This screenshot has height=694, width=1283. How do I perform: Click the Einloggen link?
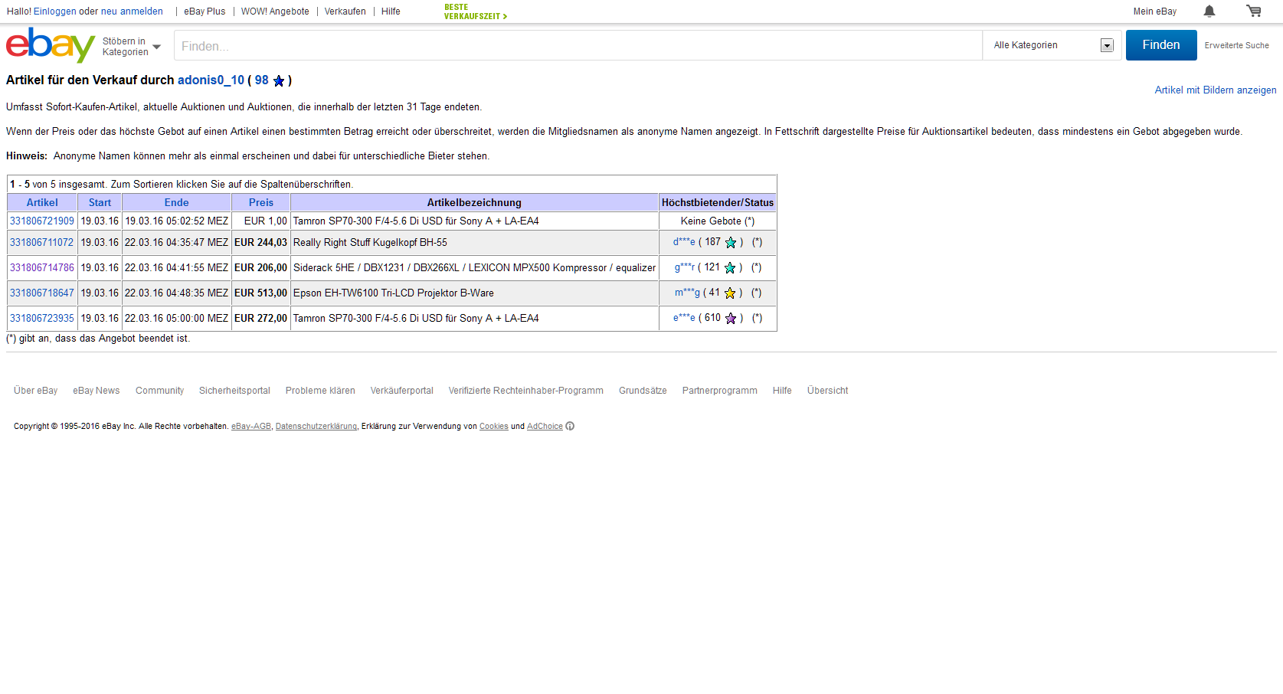pos(54,11)
